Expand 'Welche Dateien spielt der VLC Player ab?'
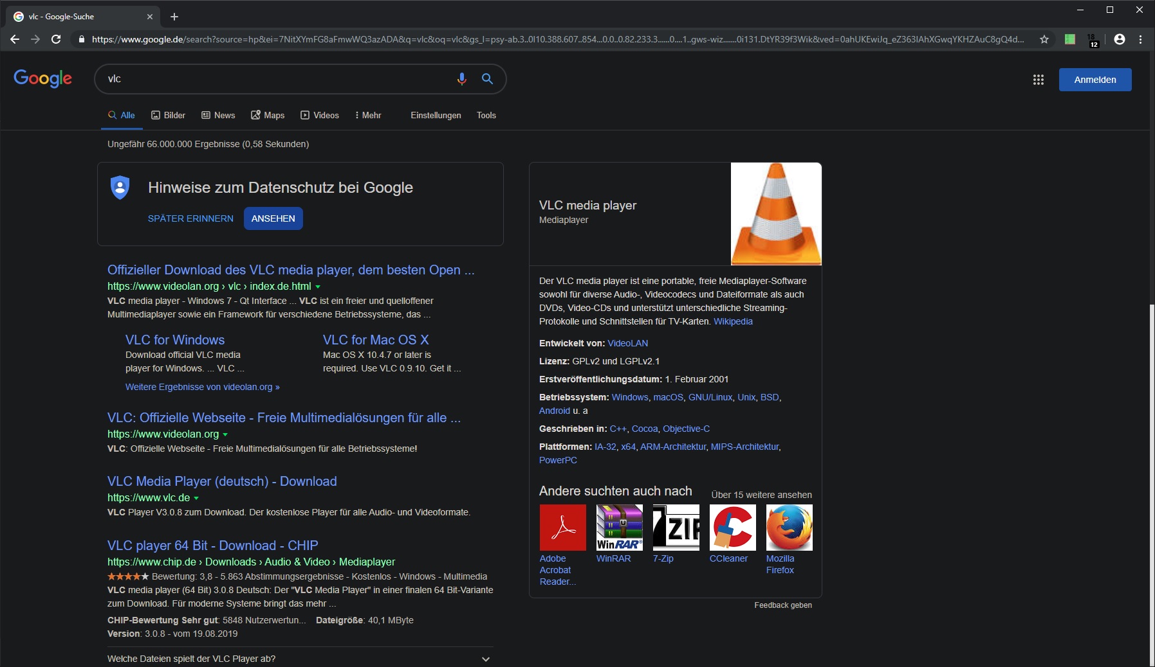Screen dimensions: 1155x667 pyautogui.click(x=300, y=659)
